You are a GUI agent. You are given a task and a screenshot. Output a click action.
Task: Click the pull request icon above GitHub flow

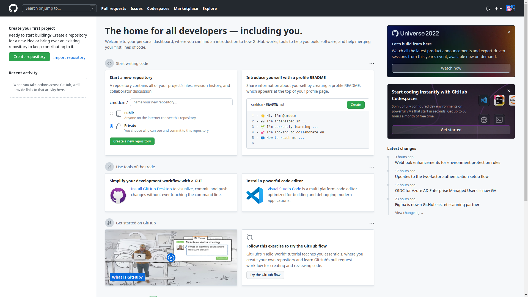[249, 237]
